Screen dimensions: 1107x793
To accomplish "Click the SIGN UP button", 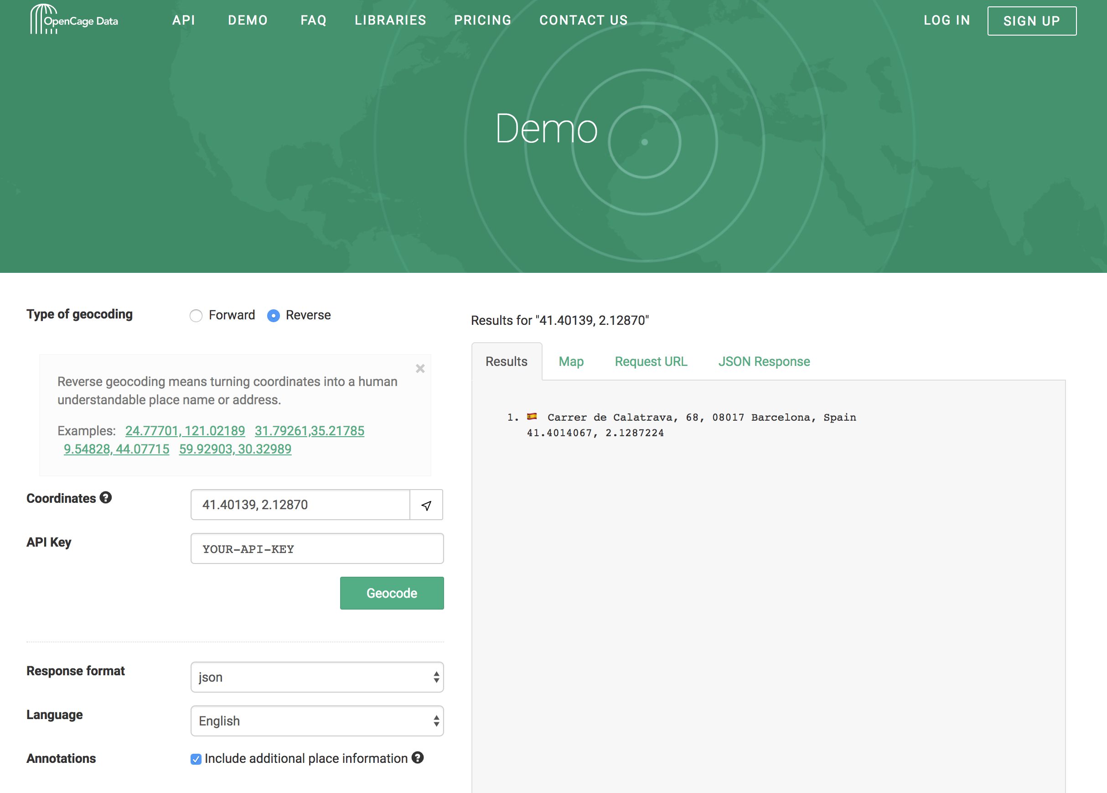I will tap(1031, 21).
